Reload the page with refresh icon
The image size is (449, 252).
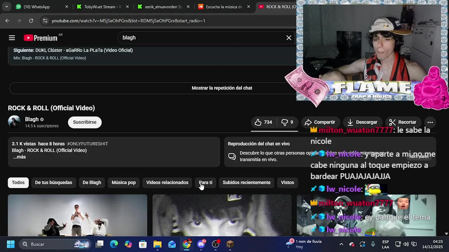[31, 21]
